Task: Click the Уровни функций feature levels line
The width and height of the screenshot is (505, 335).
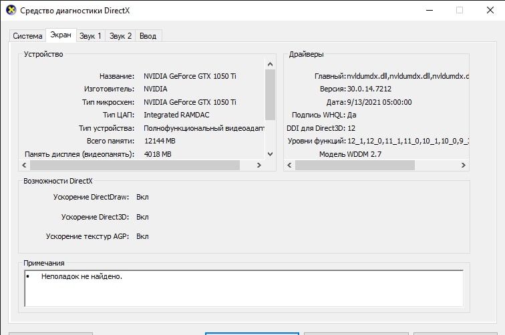Action: click(378, 141)
